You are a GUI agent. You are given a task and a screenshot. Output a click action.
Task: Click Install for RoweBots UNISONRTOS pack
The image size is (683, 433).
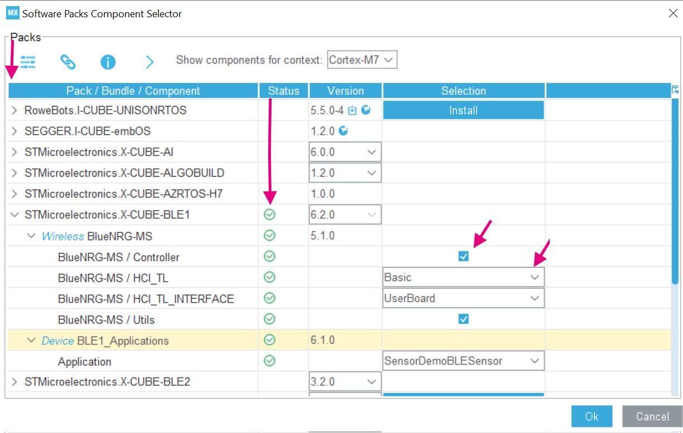pos(463,110)
